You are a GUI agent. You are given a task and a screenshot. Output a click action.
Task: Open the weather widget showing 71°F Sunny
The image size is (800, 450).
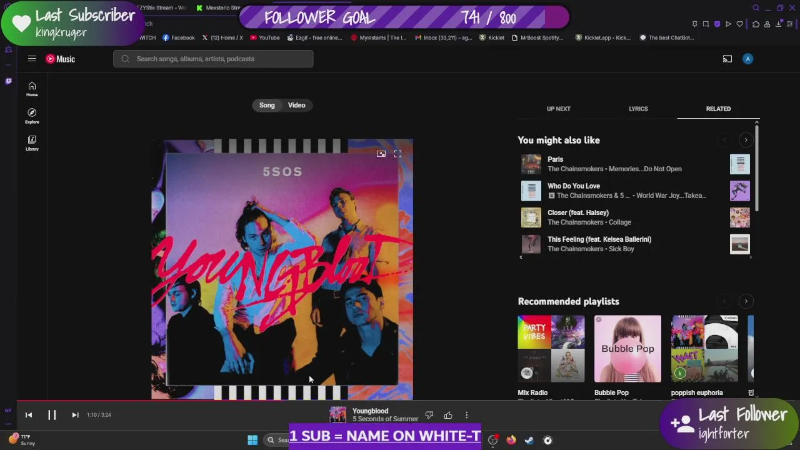(x=22, y=440)
